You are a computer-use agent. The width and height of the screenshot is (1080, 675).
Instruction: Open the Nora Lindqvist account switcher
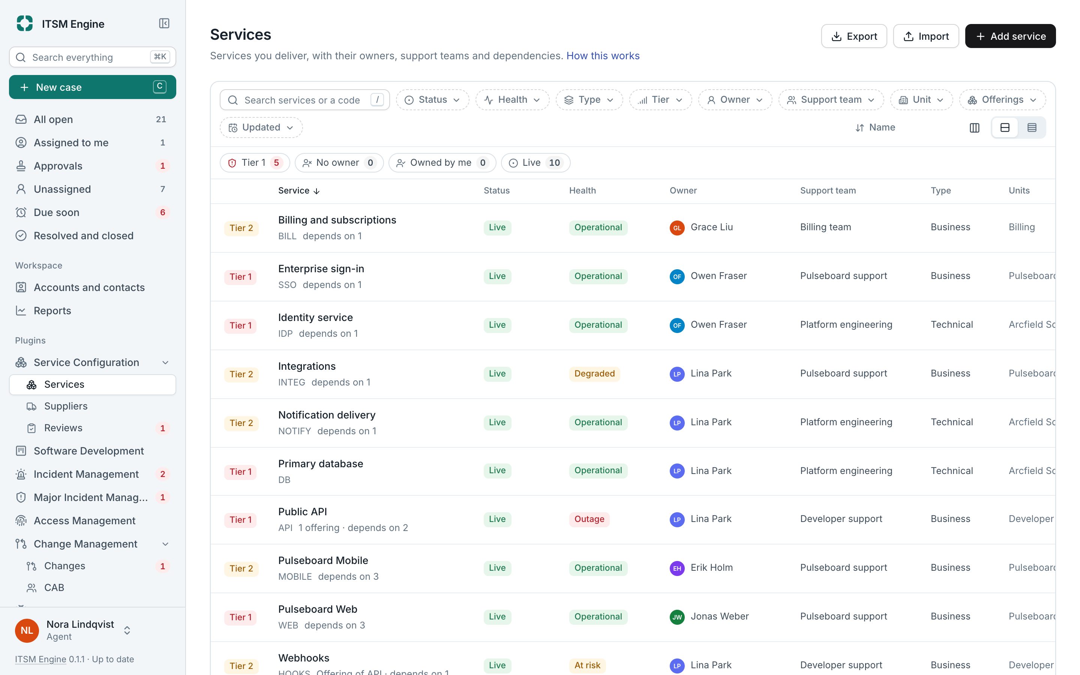pyautogui.click(x=73, y=630)
